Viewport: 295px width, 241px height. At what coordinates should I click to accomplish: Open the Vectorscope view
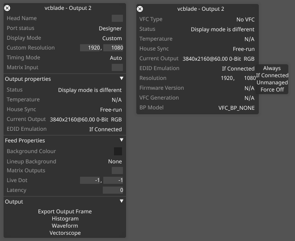point(65,233)
